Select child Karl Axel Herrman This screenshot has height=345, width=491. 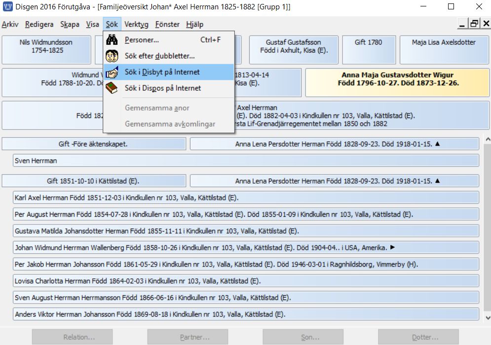246,197
